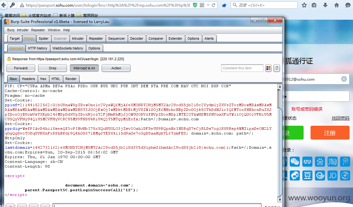Click the browser reload icon
The height and width of the screenshot is (207, 353).
(x=213, y=5)
